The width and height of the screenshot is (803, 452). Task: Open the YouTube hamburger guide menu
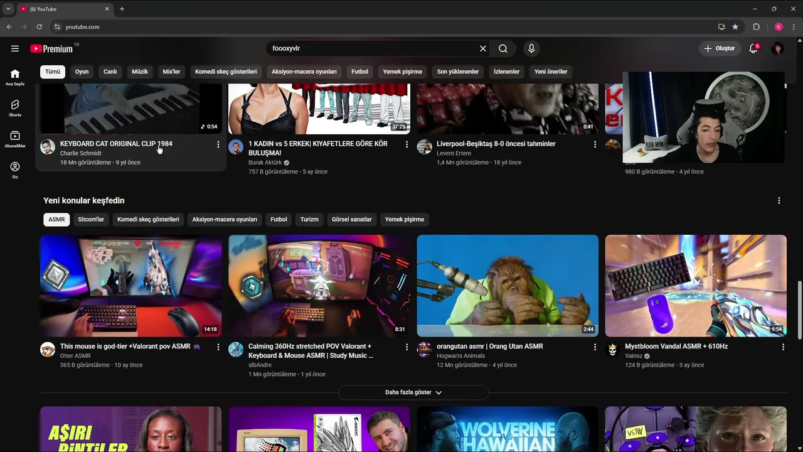(x=15, y=48)
